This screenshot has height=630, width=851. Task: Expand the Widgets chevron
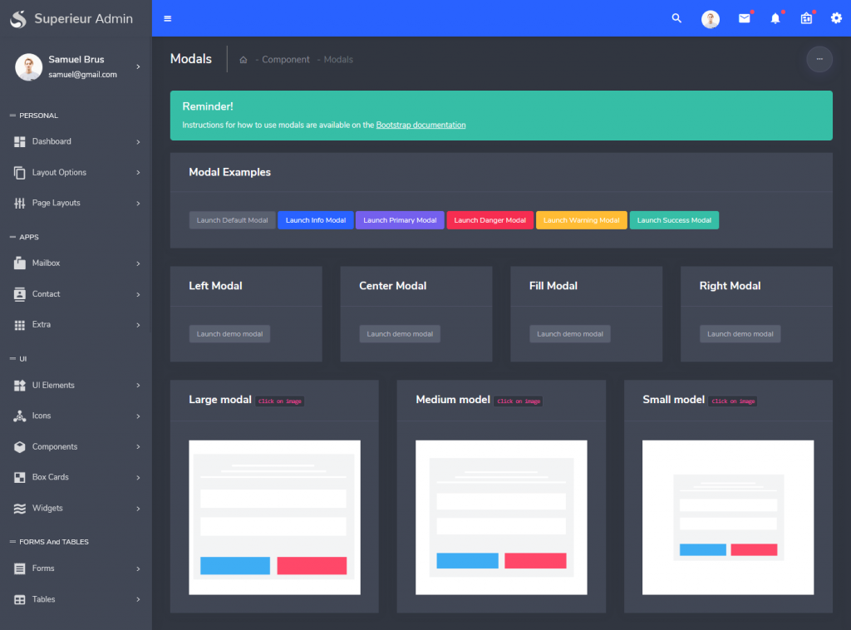(139, 509)
